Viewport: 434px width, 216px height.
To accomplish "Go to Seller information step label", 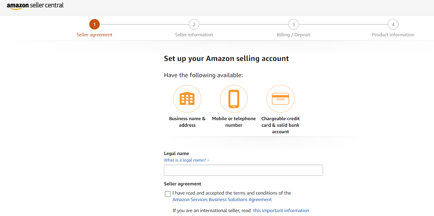I will click(x=194, y=35).
